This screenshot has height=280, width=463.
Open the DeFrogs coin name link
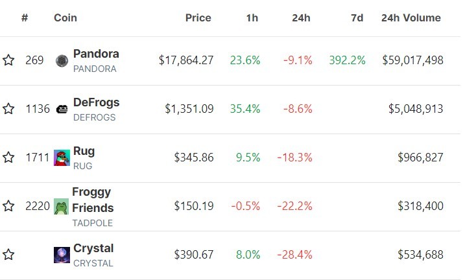(96, 102)
